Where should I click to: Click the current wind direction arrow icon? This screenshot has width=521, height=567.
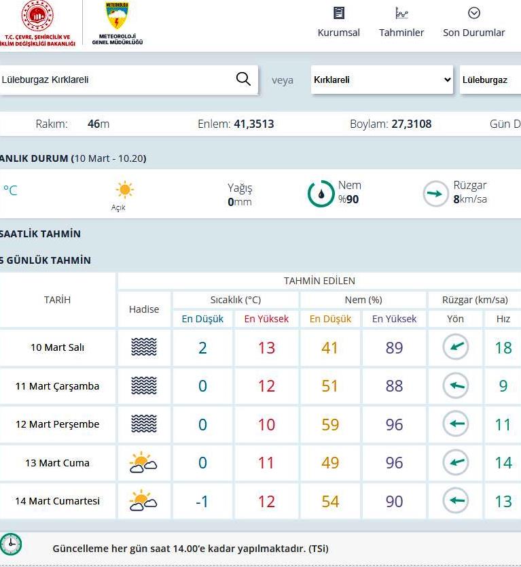point(435,194)
